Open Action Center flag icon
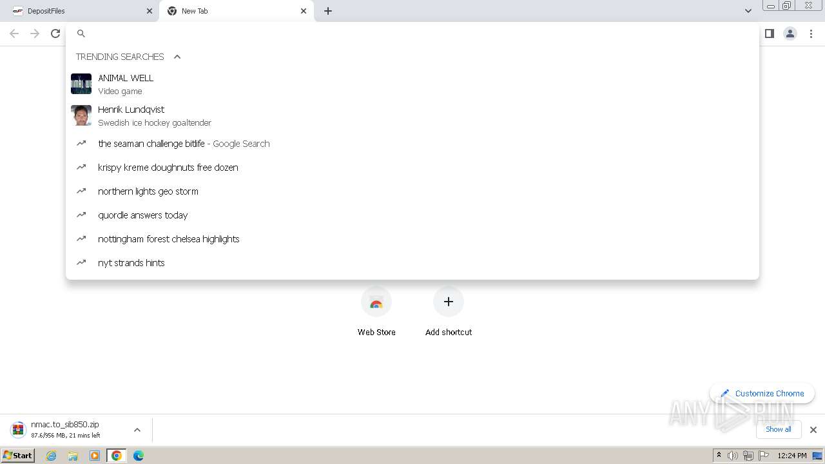This screenshot has width=825, height=464. (x=764, y=456)
